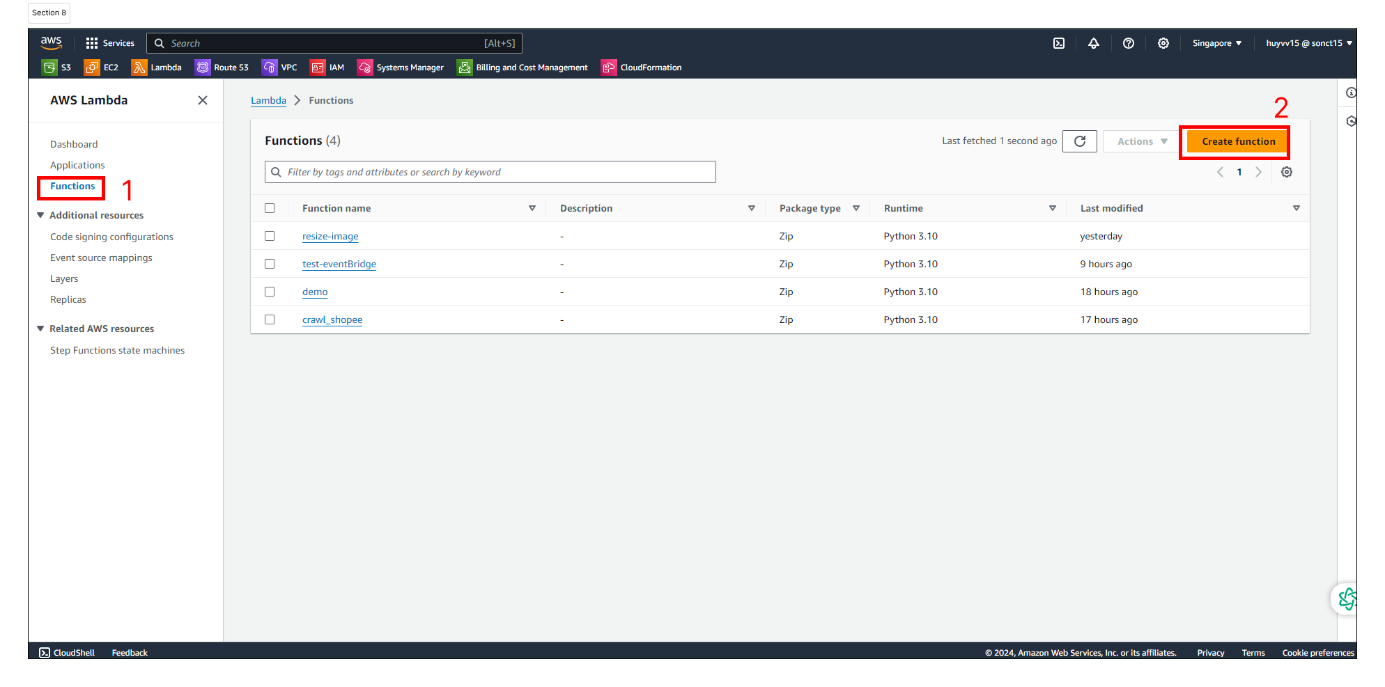Open table preferences gear icon

(x=1287, y=172)
